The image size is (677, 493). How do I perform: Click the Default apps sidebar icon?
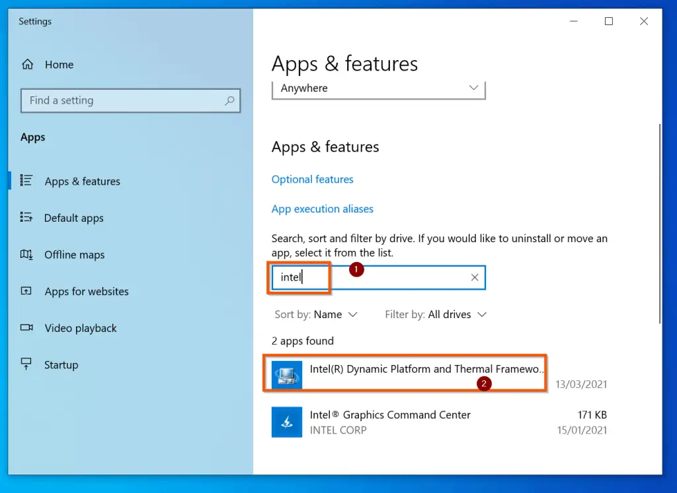[26, 218]
